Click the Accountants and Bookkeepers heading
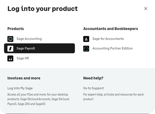Screen dimensions: 155x114 [110, 29]
